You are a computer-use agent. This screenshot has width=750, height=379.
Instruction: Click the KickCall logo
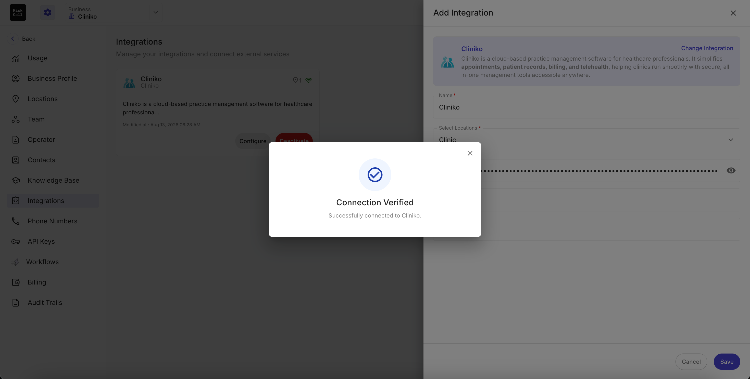point(18,12)
